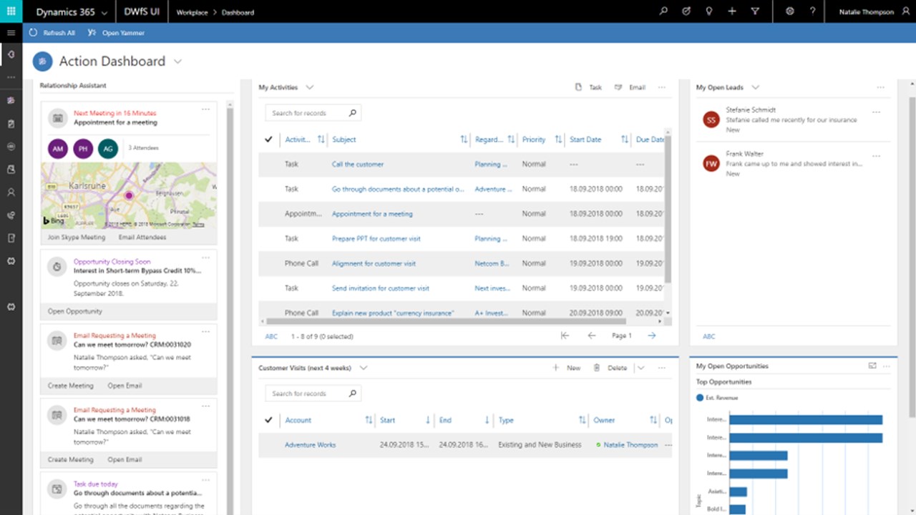The image size is (916, 515).
Task: Open more options for My Open Opportunities
Action: tap(887, 366)
